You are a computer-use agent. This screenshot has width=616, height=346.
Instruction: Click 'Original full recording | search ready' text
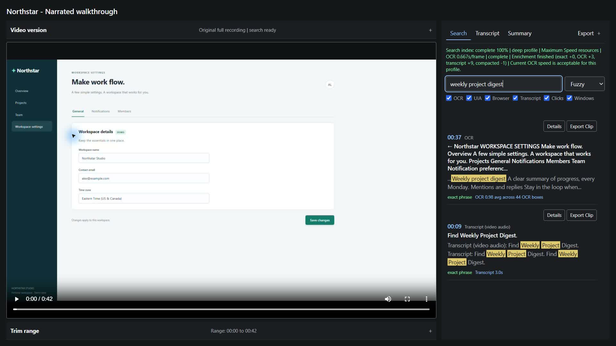point(237,30)
